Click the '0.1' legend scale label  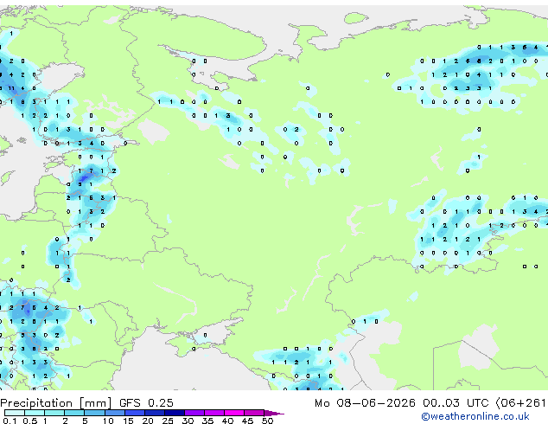(10, 421)
